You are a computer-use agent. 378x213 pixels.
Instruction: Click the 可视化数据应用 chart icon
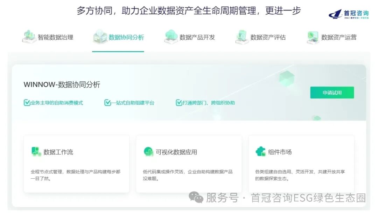(x=148, y=152)
